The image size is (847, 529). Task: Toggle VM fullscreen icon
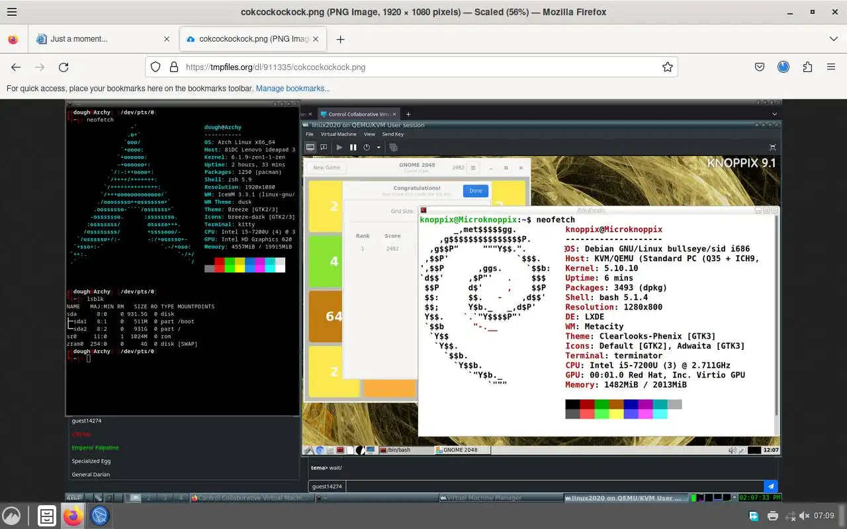coord(772,147)
